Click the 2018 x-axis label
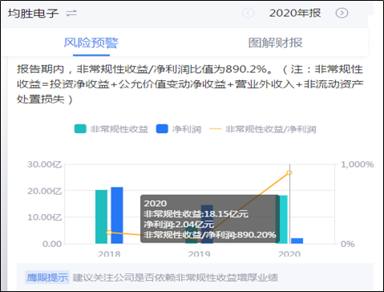The height and width of the screenshot is (292, 384). [x=109, y=253]
